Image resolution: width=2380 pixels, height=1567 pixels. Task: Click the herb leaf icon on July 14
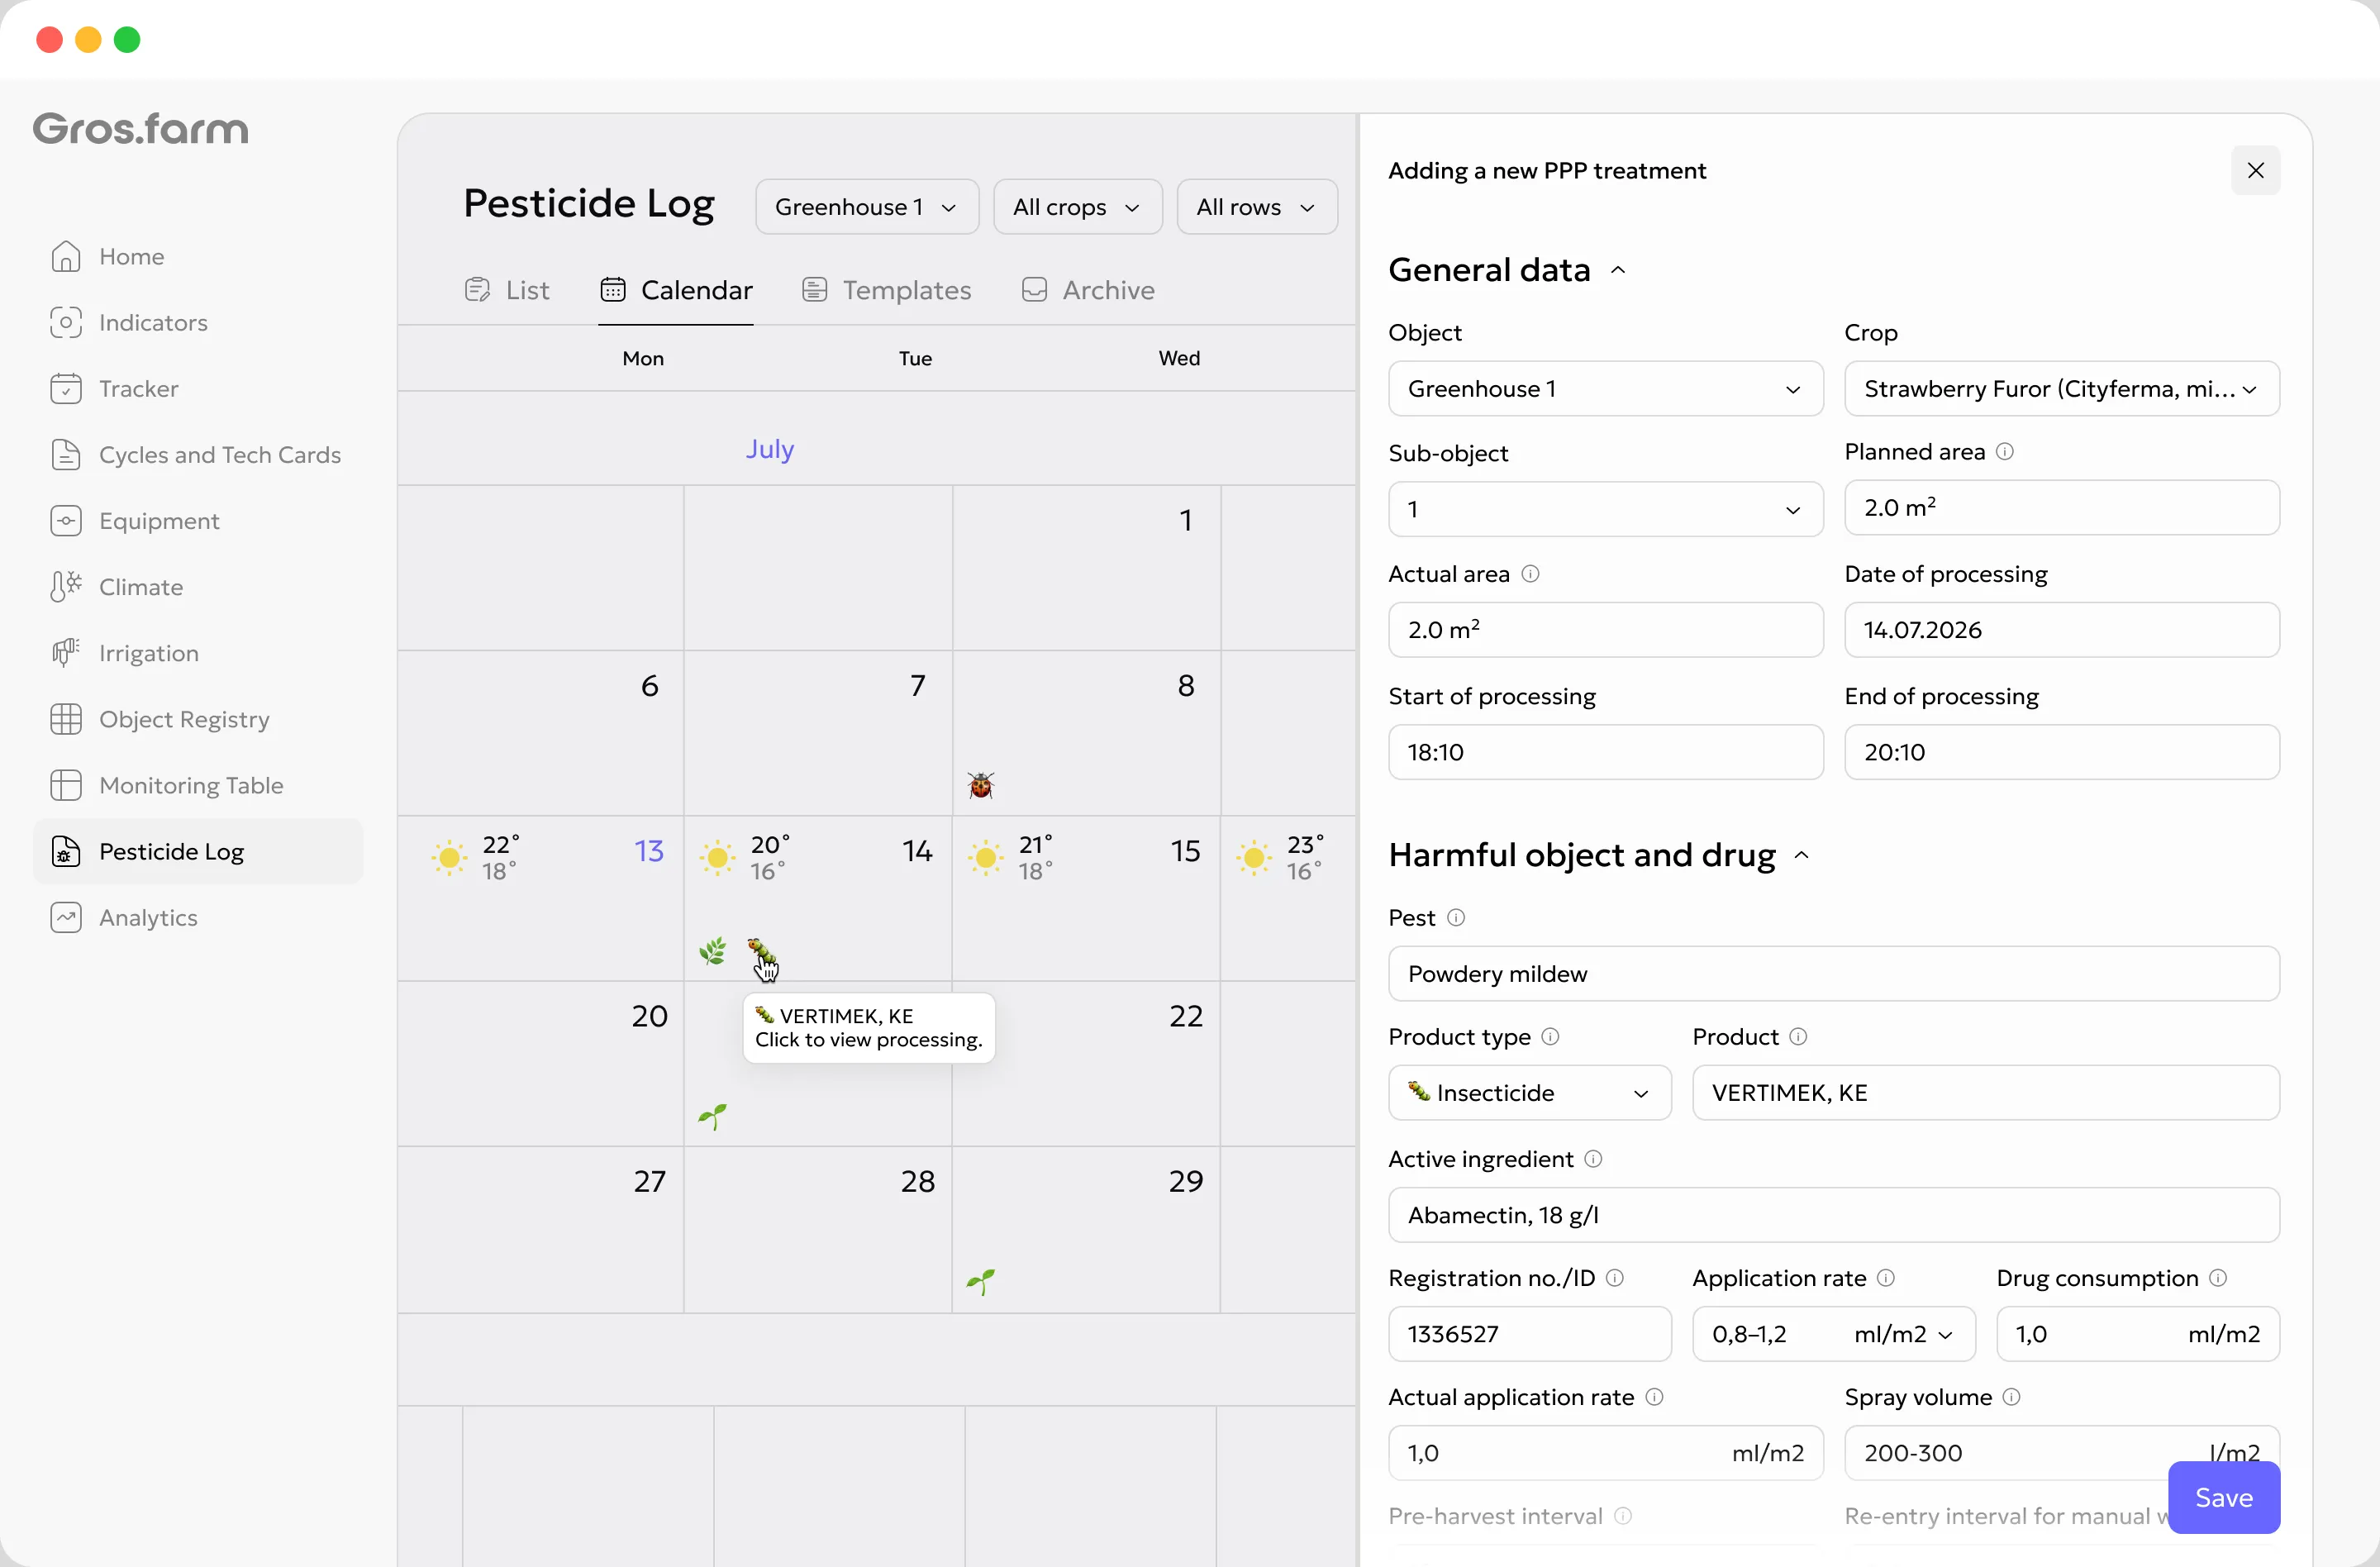(713, 951)
